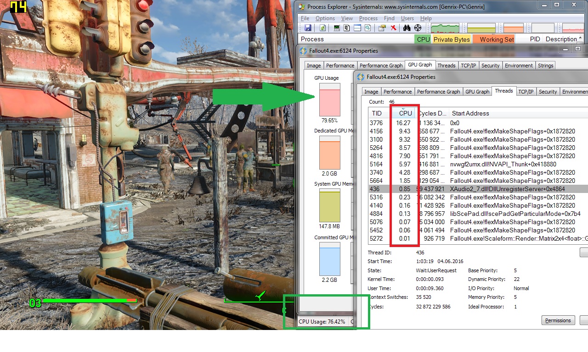Open the Users menu
The image size is (588, 352).
407,18
